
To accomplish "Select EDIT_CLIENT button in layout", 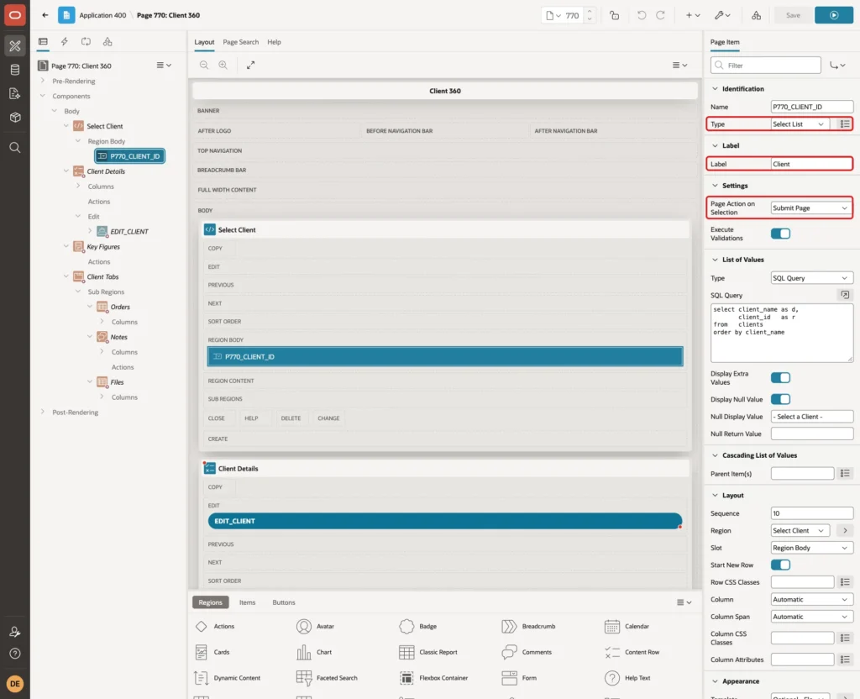I will [x=445, y=521].
